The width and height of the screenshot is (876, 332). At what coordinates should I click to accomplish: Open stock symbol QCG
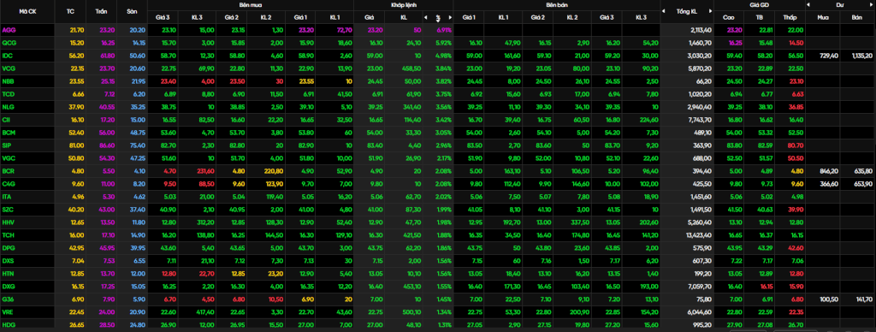pos(9,43)
